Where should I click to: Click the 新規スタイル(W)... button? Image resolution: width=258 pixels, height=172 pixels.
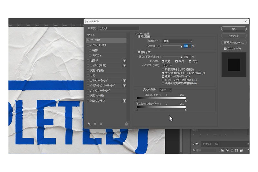pos(234,43)
